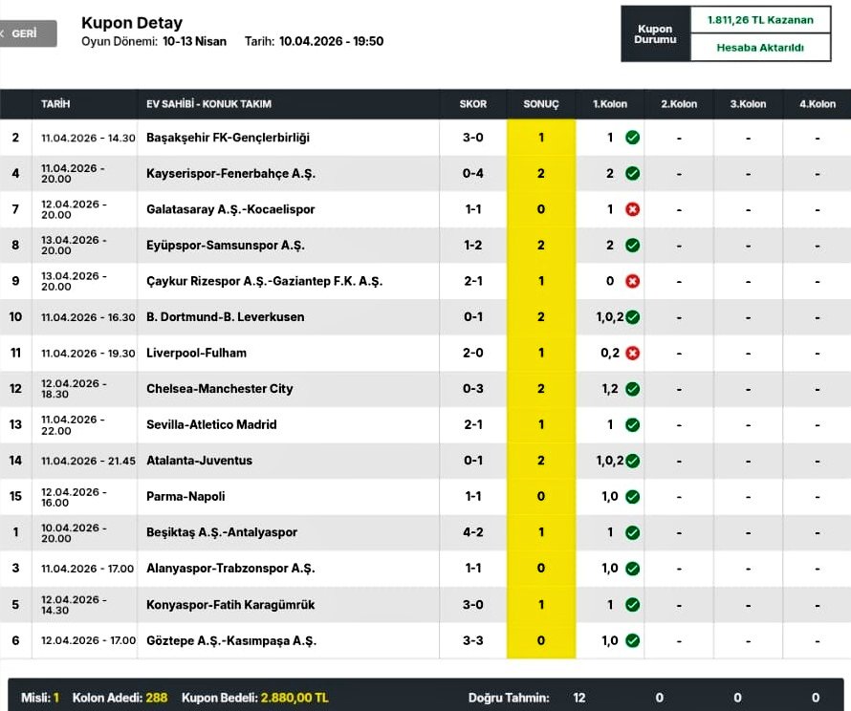Image resolution: width=851 pixels, height=711 pixels.
Task: Click the green check icon for Konyaspor-Fatih Karagümrük
Action: coord(632,604)
